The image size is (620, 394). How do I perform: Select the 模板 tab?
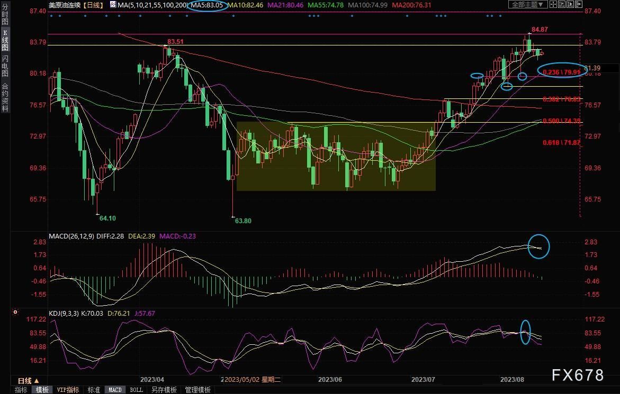[x=42, y=390]
